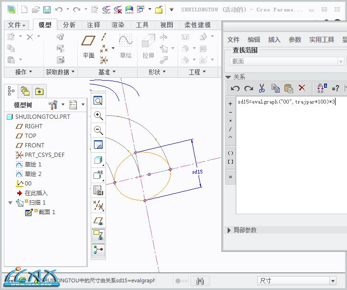Click the cut scissors icon in relations toolbar
This screenshot has width=347, height=290.
[x=262, y=88]
